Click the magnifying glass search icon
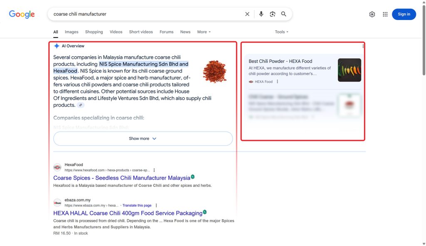The image size is (426, 246). (284, 14)
